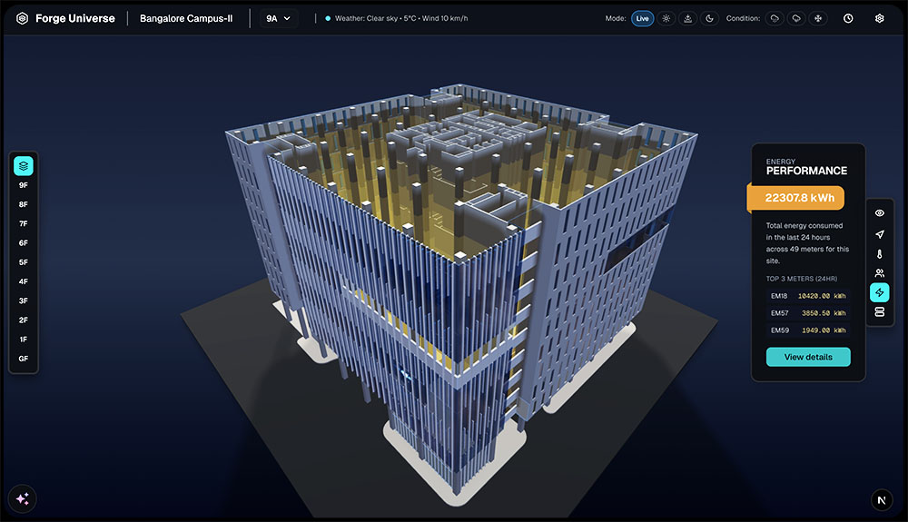Image resolution: width=908 pixels, height=522 pixels.
Task: Open the assets server-stack icon
Action: tap(879, 312)
